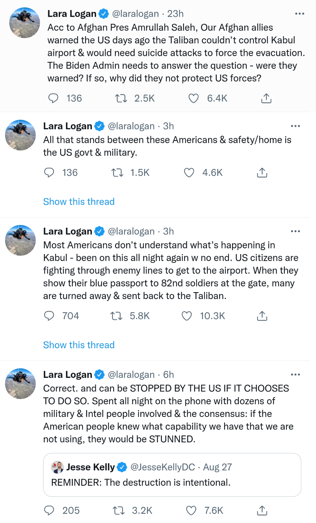Retweet the tweet with 5.8K retweets
316x523 pixels.
click(116, 316)
